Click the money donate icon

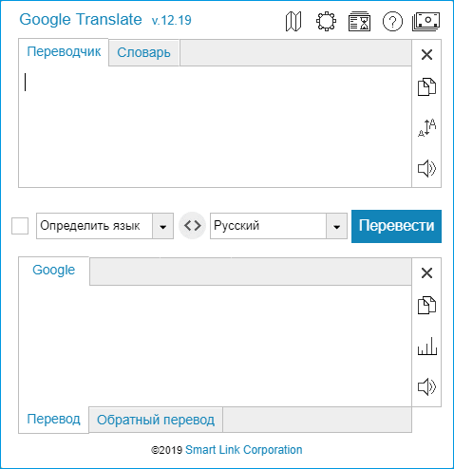426,22
